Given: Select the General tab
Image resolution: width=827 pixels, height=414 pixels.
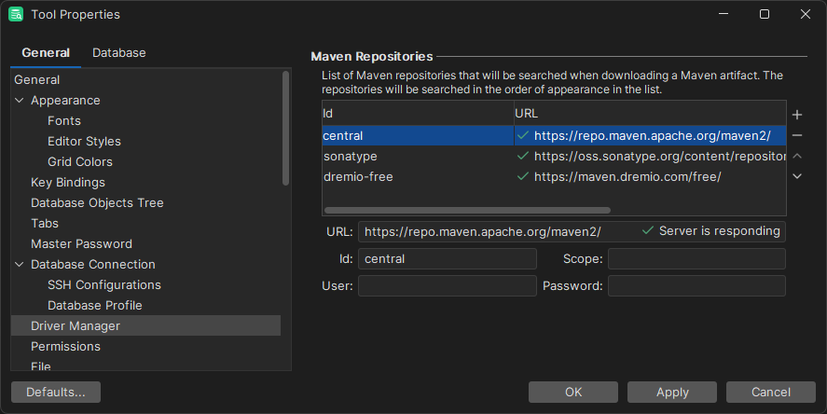Looking at the screenshot, I should click(46, 53).
